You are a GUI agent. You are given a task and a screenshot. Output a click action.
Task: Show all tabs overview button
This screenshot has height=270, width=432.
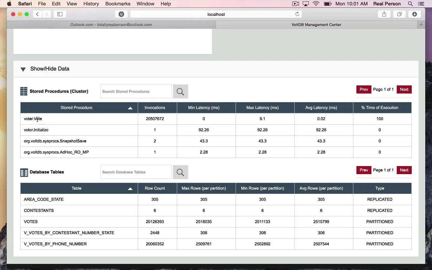click(399, 14)
